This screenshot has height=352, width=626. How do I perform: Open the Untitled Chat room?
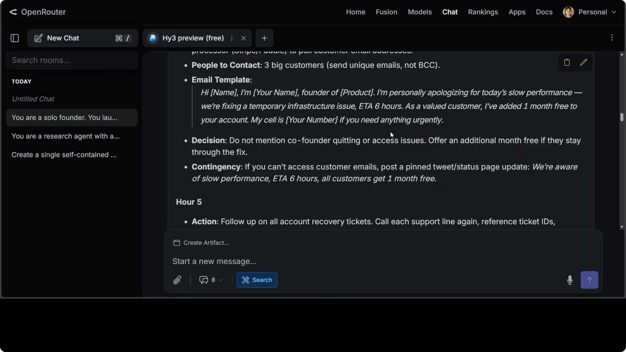[x=72, y=99]
